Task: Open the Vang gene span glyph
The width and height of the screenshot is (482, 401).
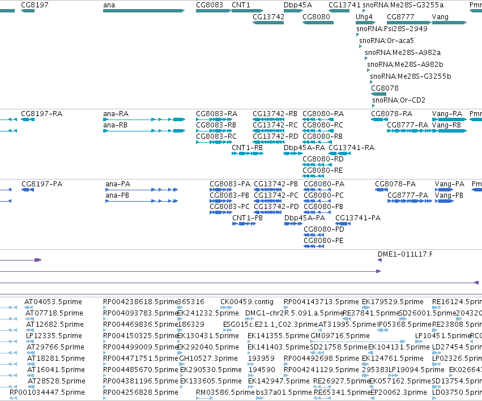Action: (449, 23)
